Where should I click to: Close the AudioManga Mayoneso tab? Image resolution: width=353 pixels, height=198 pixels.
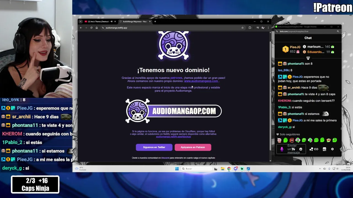[x=150, y=21]
